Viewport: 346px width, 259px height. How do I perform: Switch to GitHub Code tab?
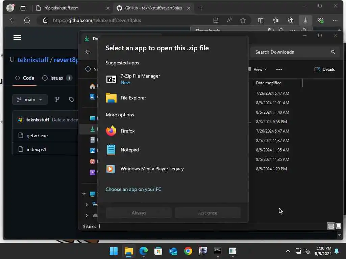click(x=24, y=78)
